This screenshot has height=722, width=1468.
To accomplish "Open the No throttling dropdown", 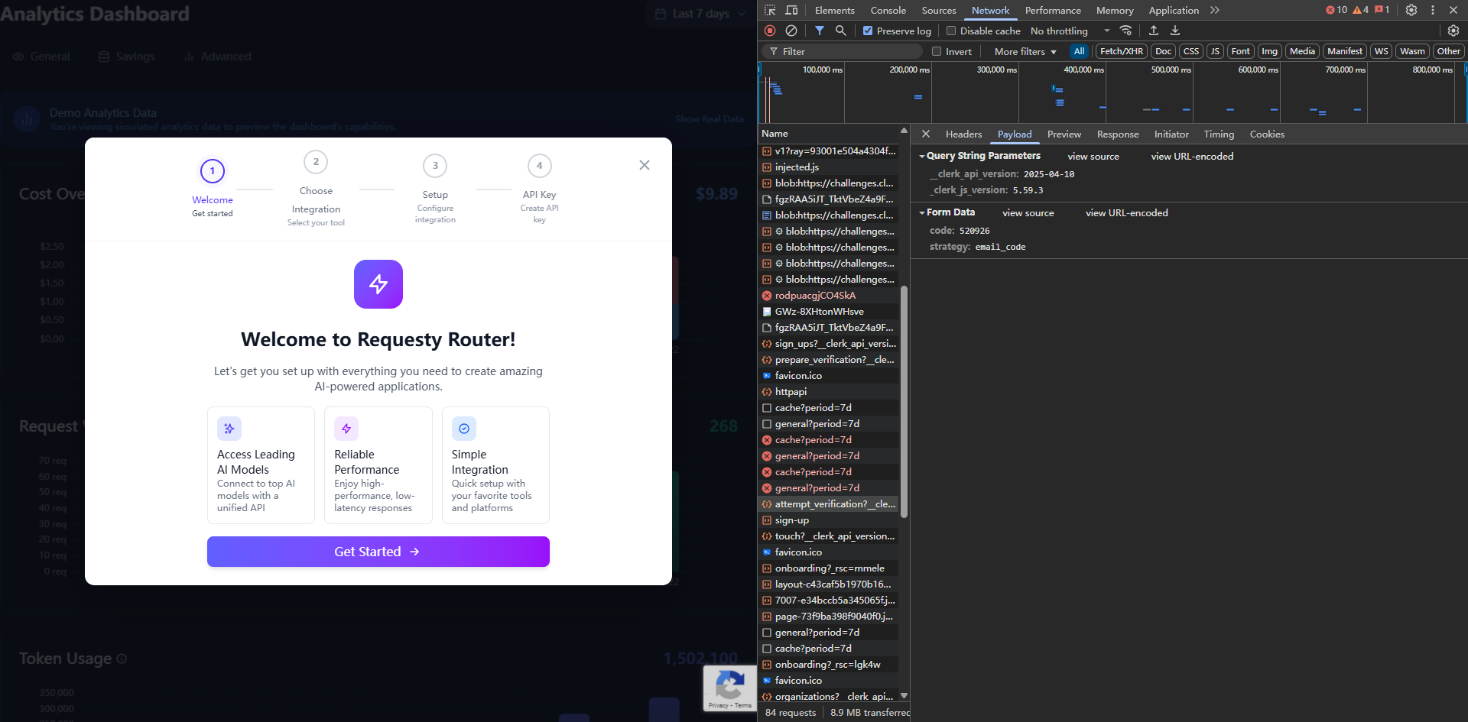I will tap(1070, 31).
